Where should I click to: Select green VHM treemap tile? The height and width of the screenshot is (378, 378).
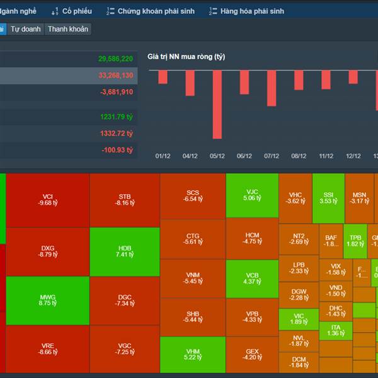pyautogui.click(x=193, y=355)
